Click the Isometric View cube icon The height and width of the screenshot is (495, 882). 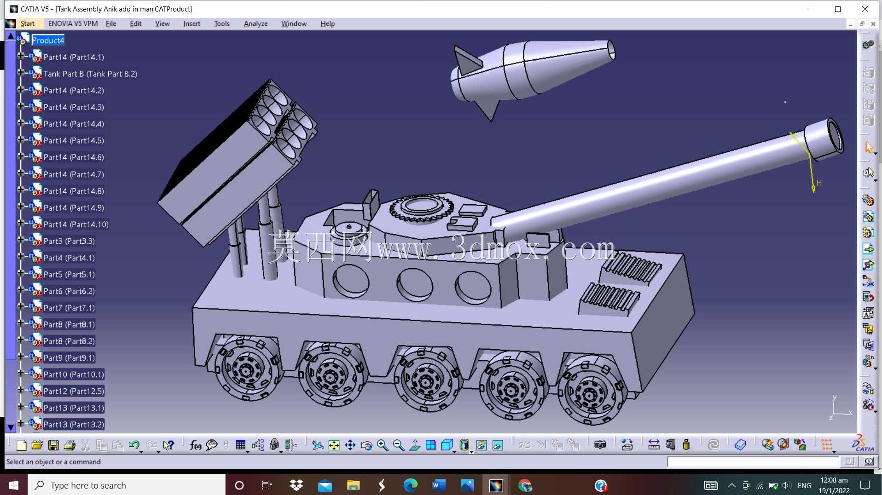(447, 445)
